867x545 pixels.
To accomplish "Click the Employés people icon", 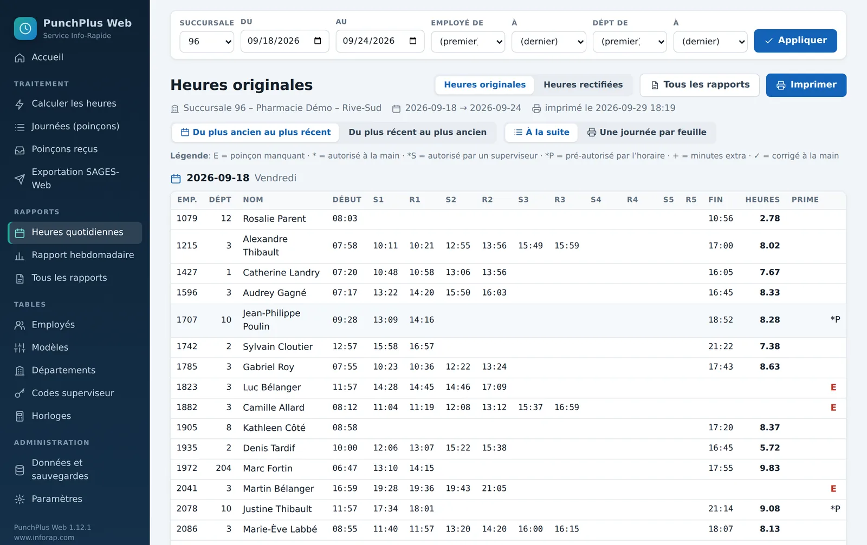I will [20, 325].
